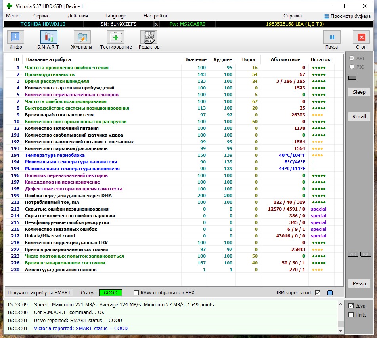The image size is (377, 338).
Task: Click log scrollbar up arrow
Action: (341, 304)
